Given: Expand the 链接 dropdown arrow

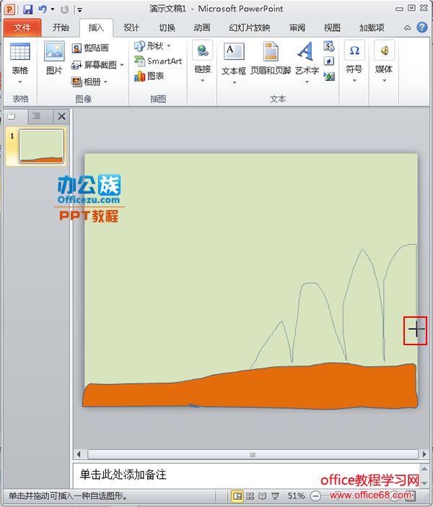Looking at the screenshot, I should coord(203,80).
